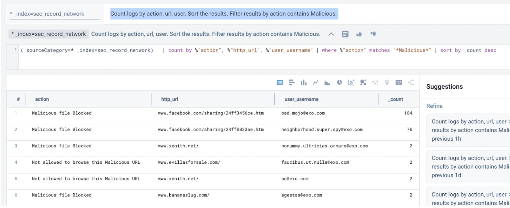The height and width of the screenshot is (208, 510).
Task: Click the map pin chart icon
Action: click(387, 83)
